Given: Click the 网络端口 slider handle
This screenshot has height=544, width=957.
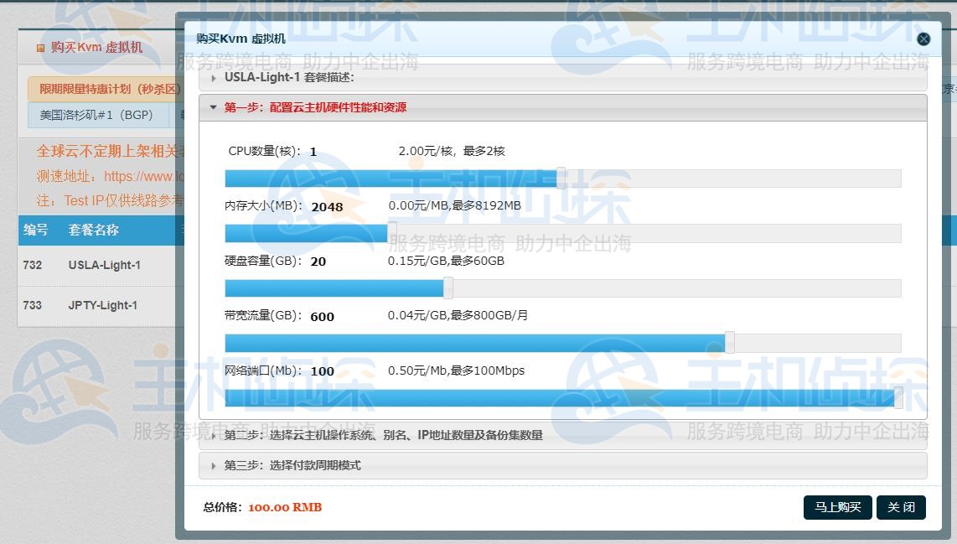Looking at the screenshot, I should 898,397.
